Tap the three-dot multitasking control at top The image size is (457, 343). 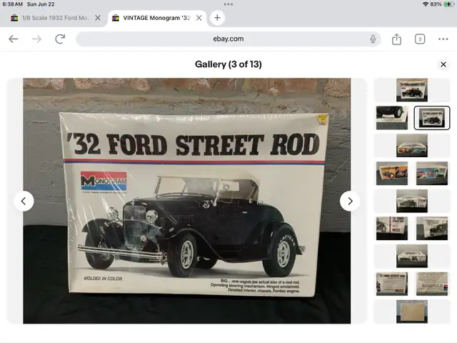click(x=228, y=4)
